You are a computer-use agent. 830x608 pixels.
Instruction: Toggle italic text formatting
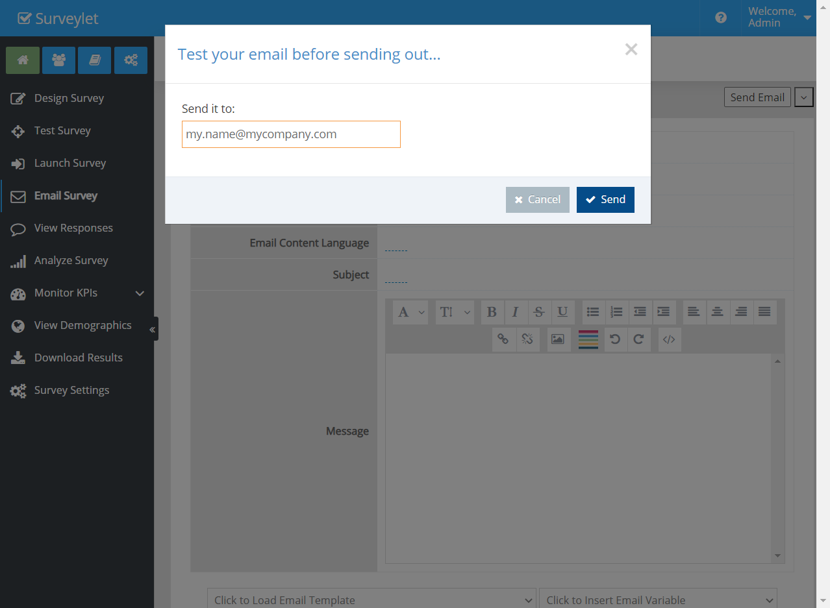click(x=515, y=312)
